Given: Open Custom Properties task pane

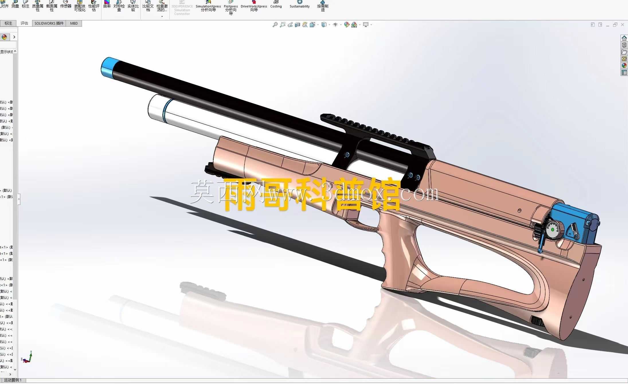Looking at the screenshot, I should [x=624, y=73].
